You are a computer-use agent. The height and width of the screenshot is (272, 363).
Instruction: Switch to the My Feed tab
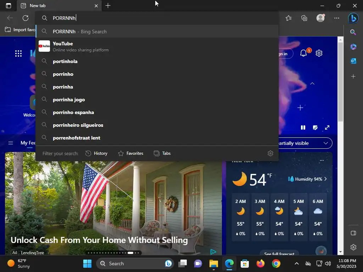[x=28, y=143]
